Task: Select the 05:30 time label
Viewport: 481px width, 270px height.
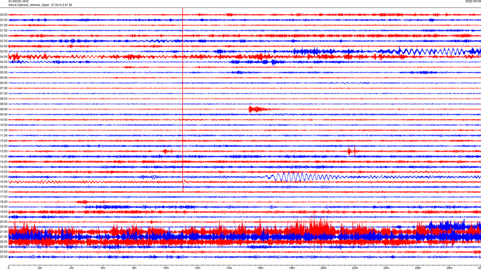Action: [x=4, y=72]
